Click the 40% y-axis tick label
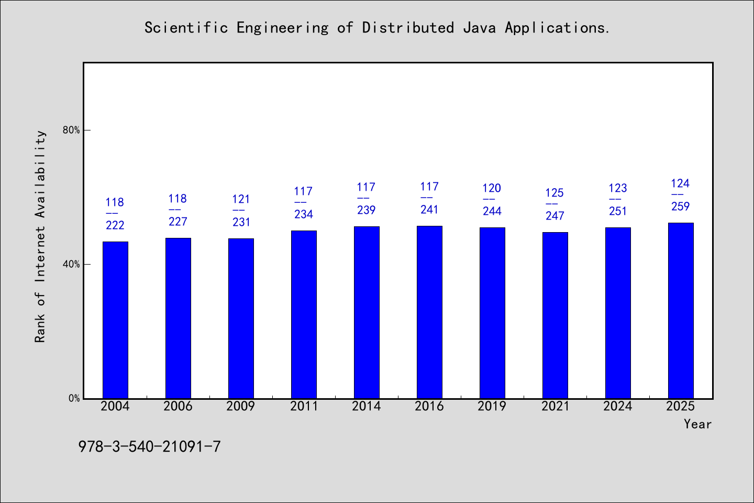Image resolution: width=754 pixels, height=503 pixels. click(71, 264)
